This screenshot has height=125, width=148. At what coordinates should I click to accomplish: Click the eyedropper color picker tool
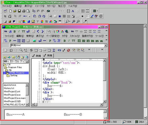click(85, 21)
